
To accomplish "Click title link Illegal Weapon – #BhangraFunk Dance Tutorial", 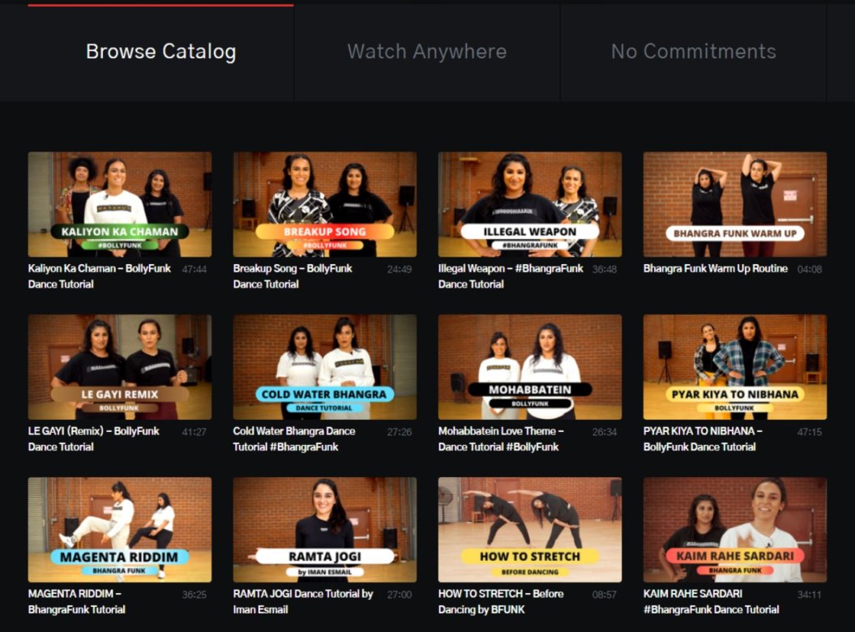I will pyautogui.click(x=511, y=276).
